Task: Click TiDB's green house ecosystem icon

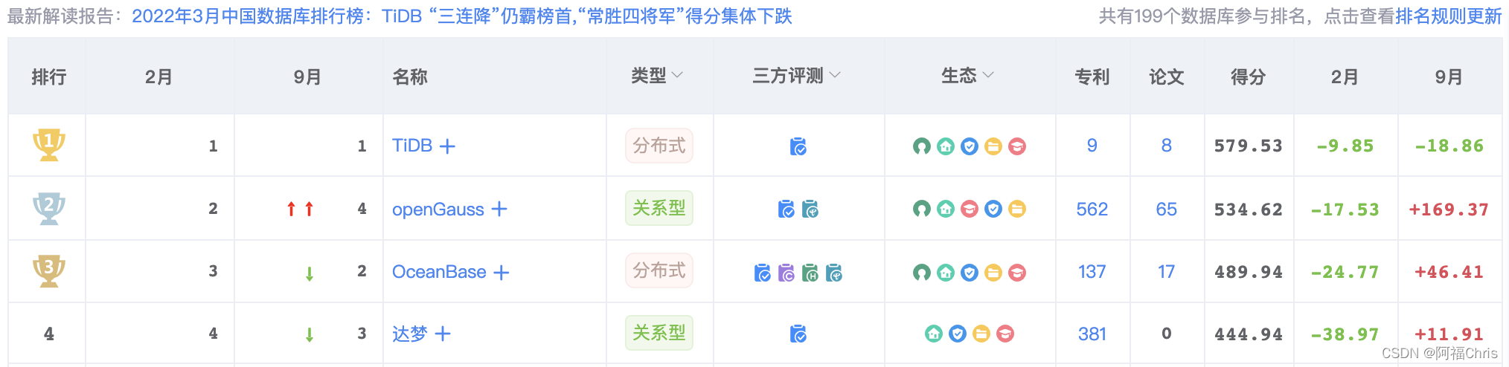Action: point(946,146)
